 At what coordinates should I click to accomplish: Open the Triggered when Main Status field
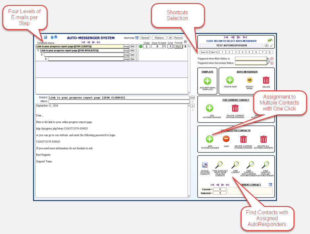251,59
